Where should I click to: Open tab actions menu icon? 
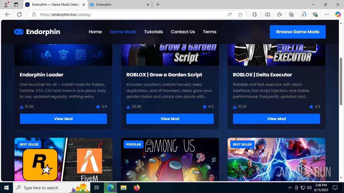click(x=16, y=5)
